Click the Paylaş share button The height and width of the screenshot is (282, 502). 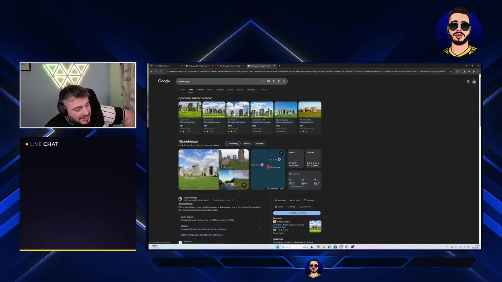pos(291,207)
